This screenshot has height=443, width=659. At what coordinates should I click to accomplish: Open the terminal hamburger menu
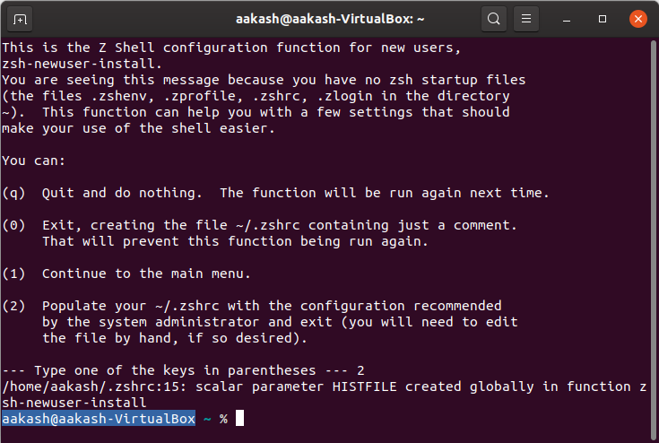click(528, 18)
